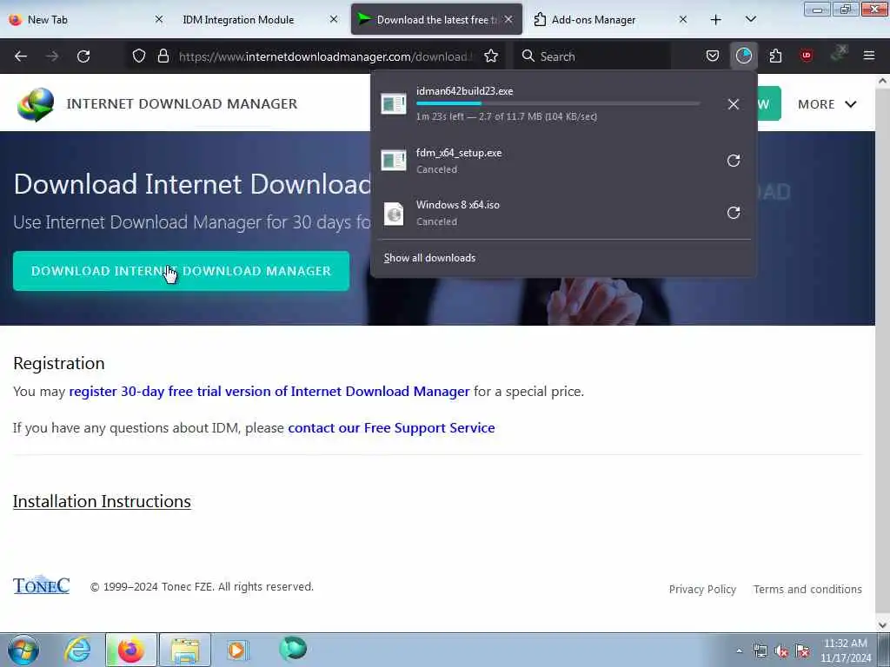Screen dimensions: 890x667
Task: Open a new browser tab
Action: point(716,19)
